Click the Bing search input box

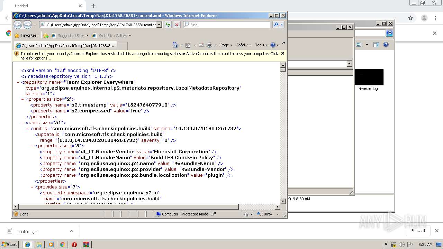coord(227,25)
